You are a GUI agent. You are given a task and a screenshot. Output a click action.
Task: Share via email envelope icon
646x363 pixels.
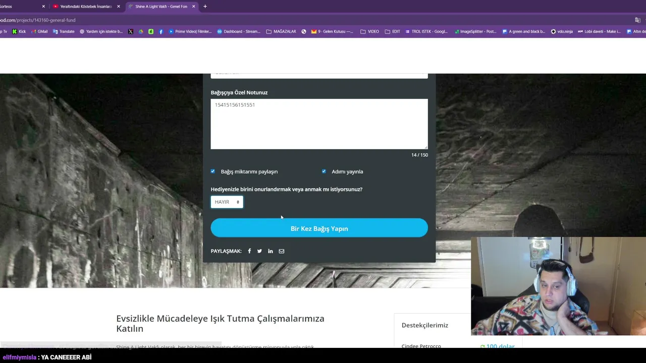click(282, 251)
